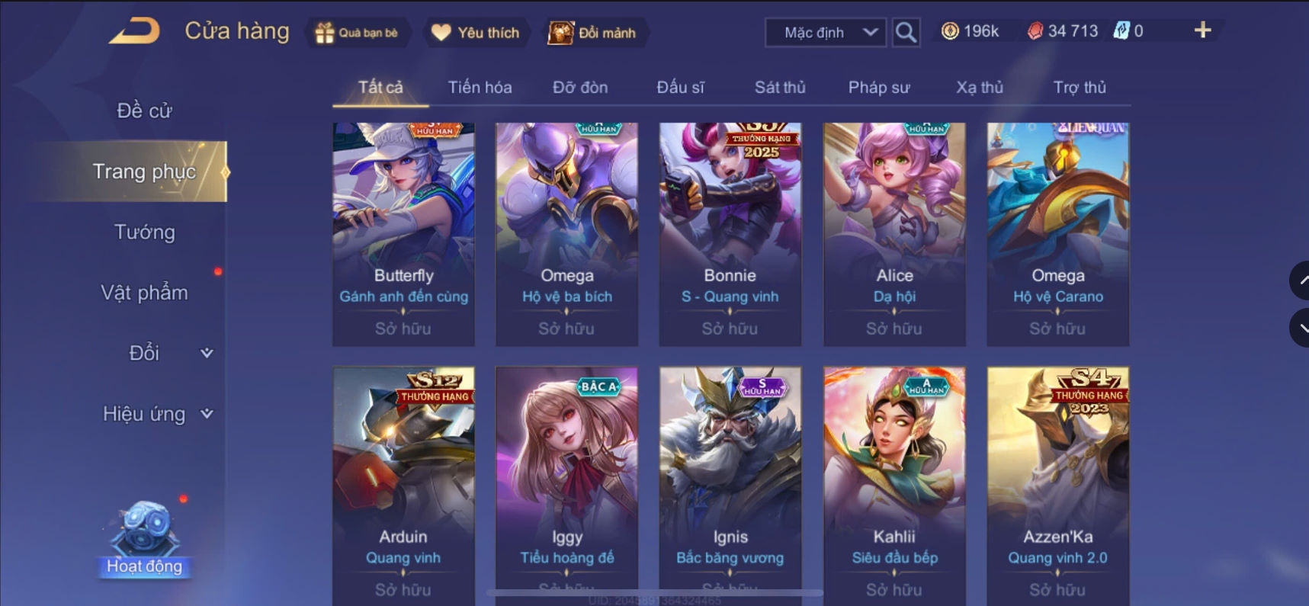Open the Đổi mảnh exchange icon
The height and width of the screenshot is (606, 1309).
[x=560, y=33]
